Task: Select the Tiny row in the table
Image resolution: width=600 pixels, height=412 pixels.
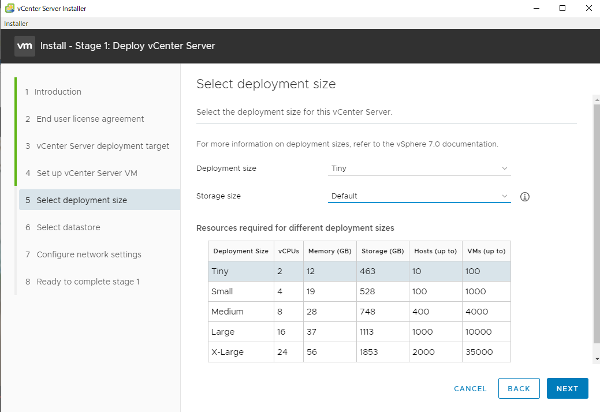Action: pyautogui.click(x=359, y=271)
